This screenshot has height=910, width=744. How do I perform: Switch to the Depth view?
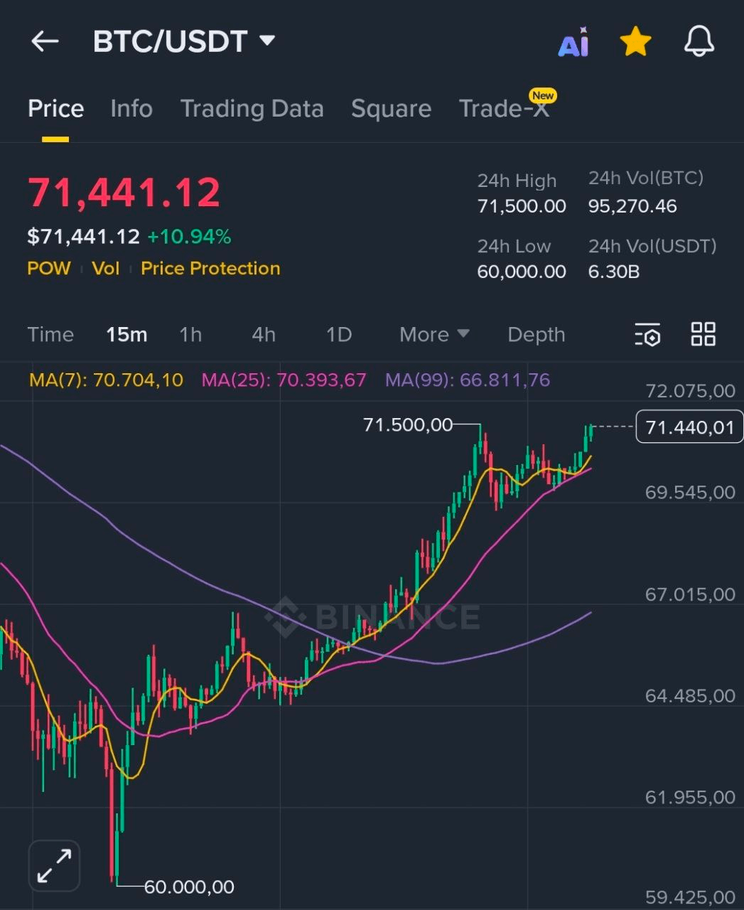(536, 334)
